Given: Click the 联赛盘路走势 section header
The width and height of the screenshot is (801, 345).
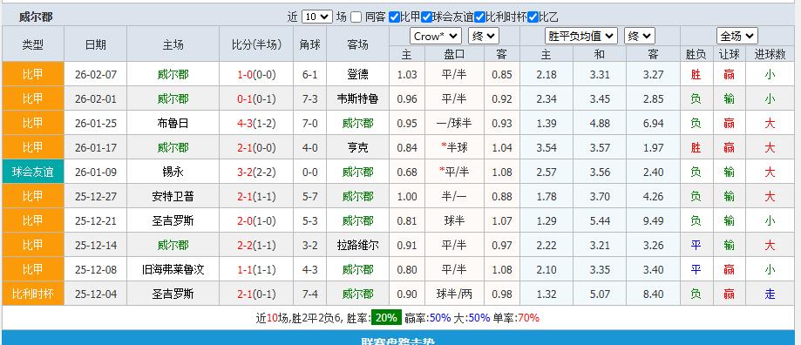Looking at the screenshot, I should coord(398,341).
